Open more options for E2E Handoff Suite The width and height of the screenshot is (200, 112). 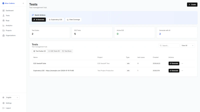tap(182, 63)
